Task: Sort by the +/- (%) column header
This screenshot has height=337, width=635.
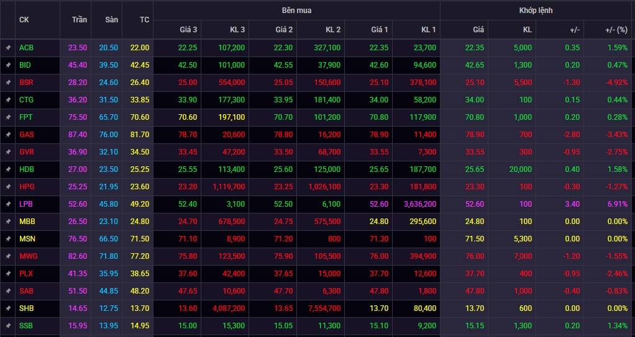Action: click(x=616, y=30)
